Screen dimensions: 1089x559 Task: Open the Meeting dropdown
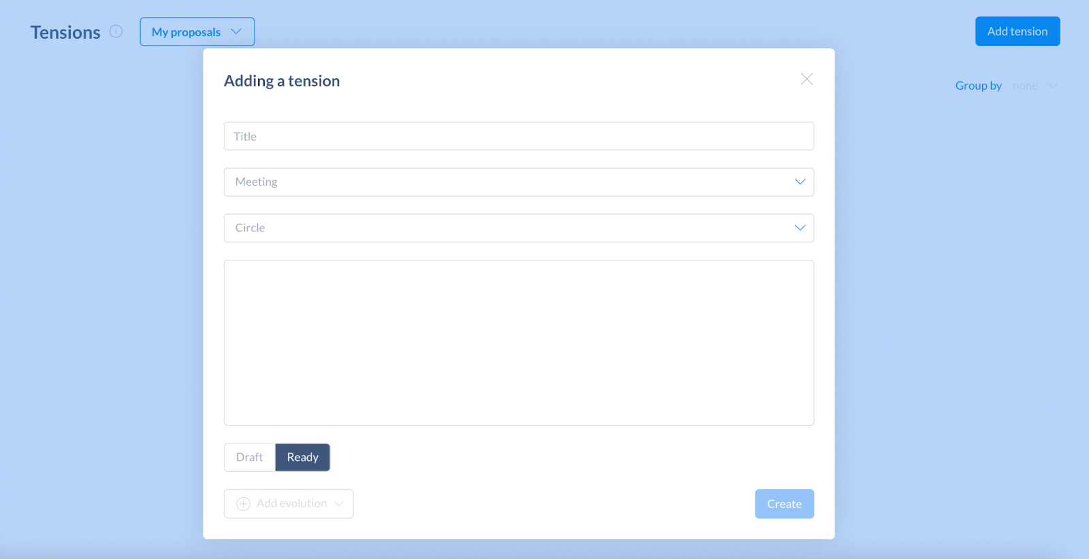[x=519, y=182]
